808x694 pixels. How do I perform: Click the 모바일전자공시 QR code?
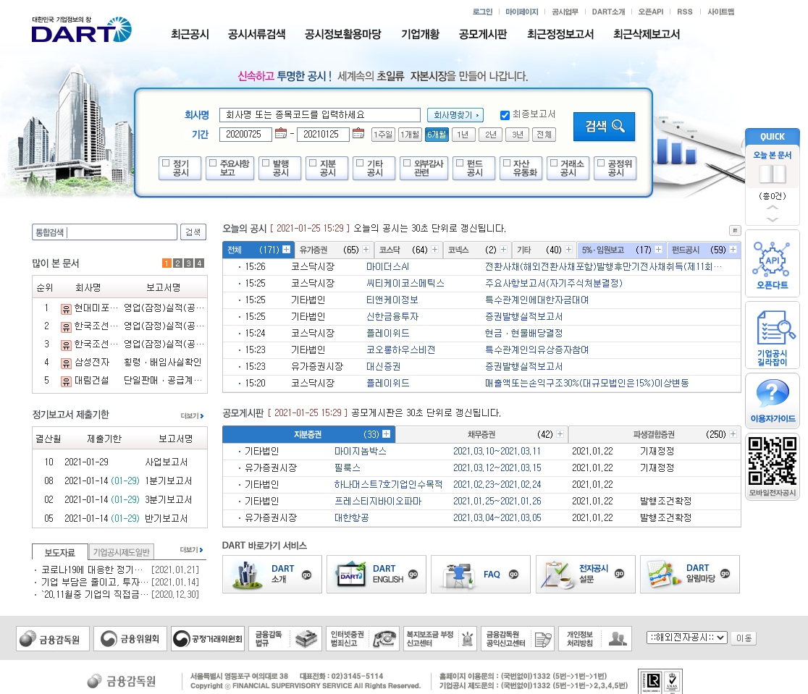(772, 461)
